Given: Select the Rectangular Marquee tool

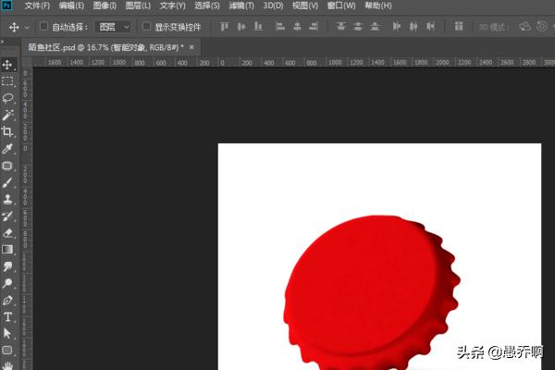Looking at the screenshot, I should tap(7, 81).
